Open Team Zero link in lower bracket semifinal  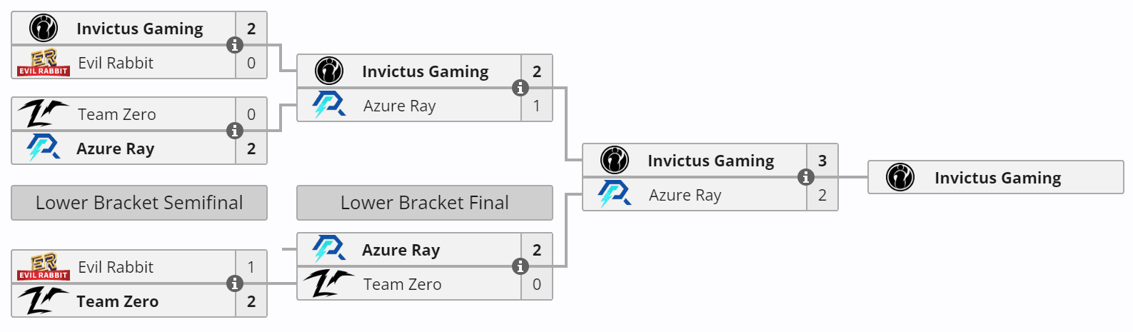117,301
